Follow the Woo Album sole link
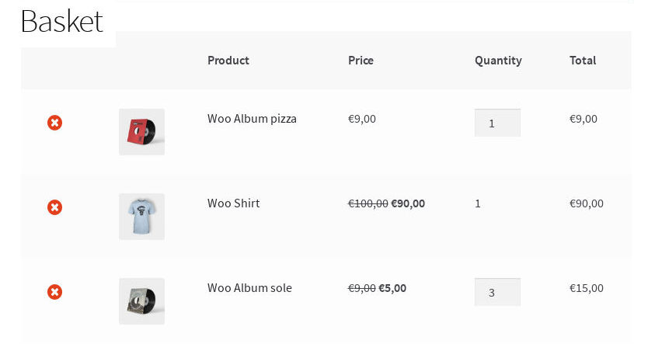The height and width of the screenshot is (344, 648). 249,288
